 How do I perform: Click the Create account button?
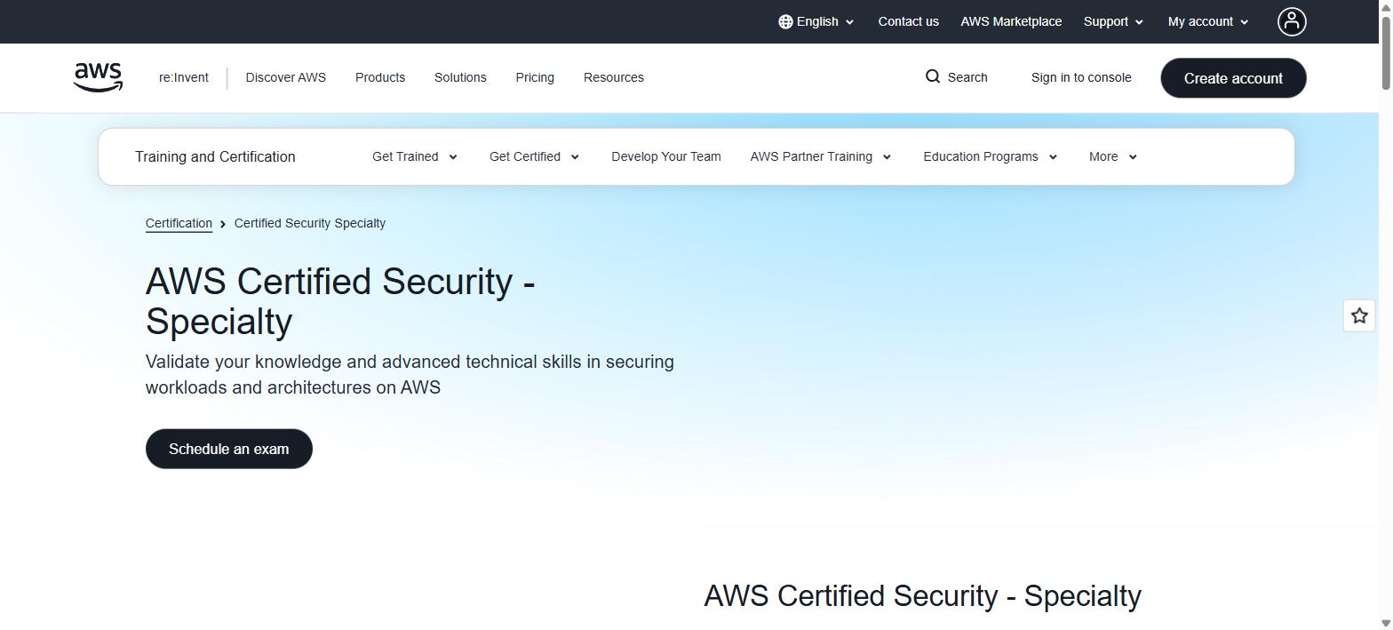1233,78
